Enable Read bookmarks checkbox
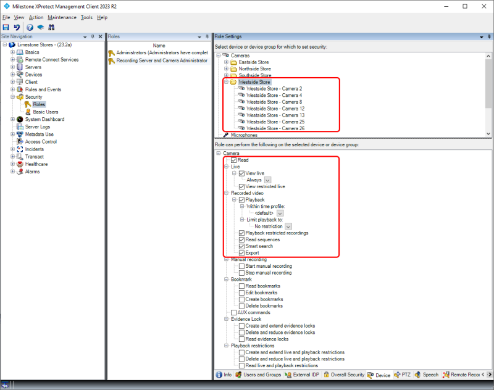494x390 pixels. 241,286
